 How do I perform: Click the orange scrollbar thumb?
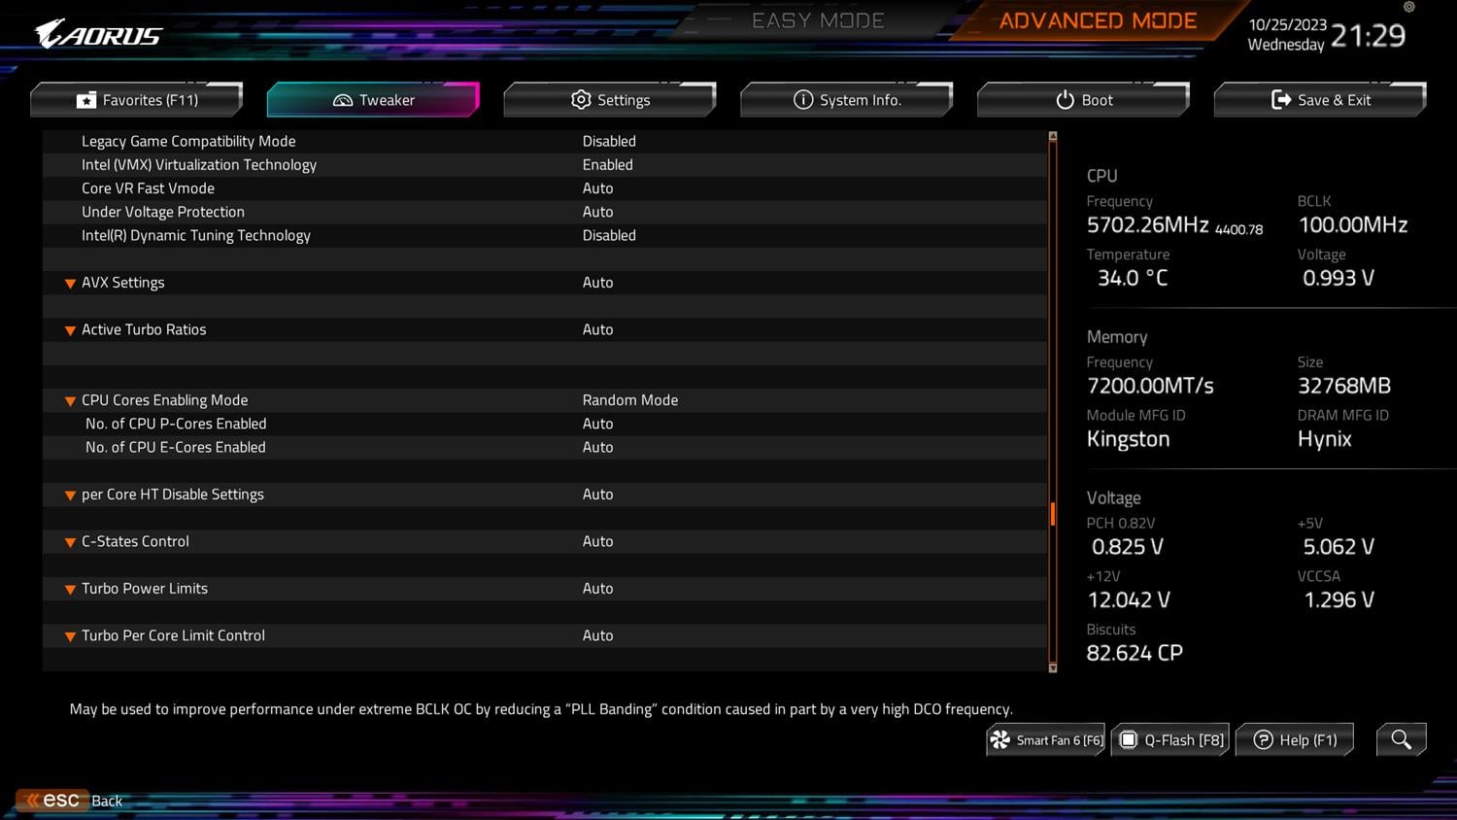1053,513
